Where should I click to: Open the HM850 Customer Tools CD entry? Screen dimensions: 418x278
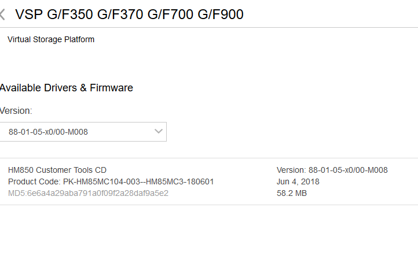coord(57,170)
